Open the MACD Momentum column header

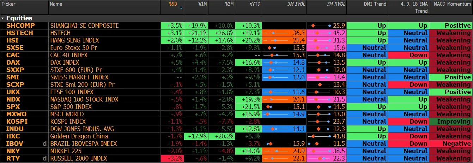coord(452,4)
